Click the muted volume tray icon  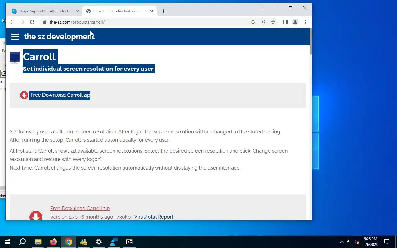pos(357,242)
